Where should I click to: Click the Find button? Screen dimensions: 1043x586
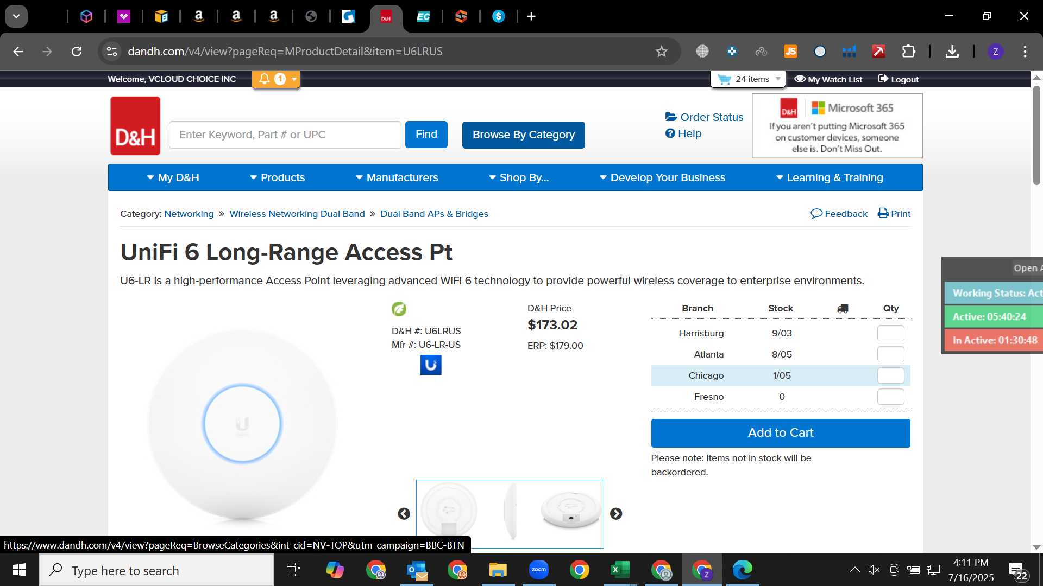coord(426,135)
